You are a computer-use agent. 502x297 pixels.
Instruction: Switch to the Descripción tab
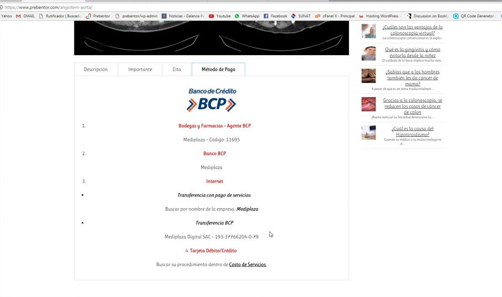96,69
